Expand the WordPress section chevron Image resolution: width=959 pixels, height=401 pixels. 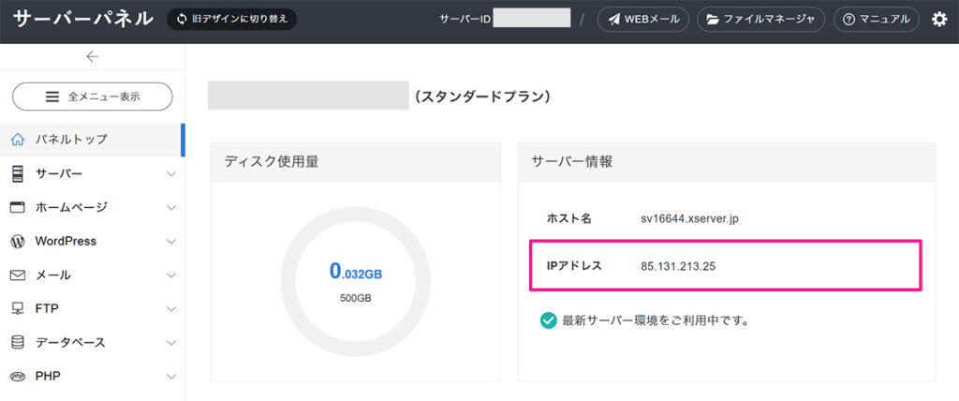[170, 241]
